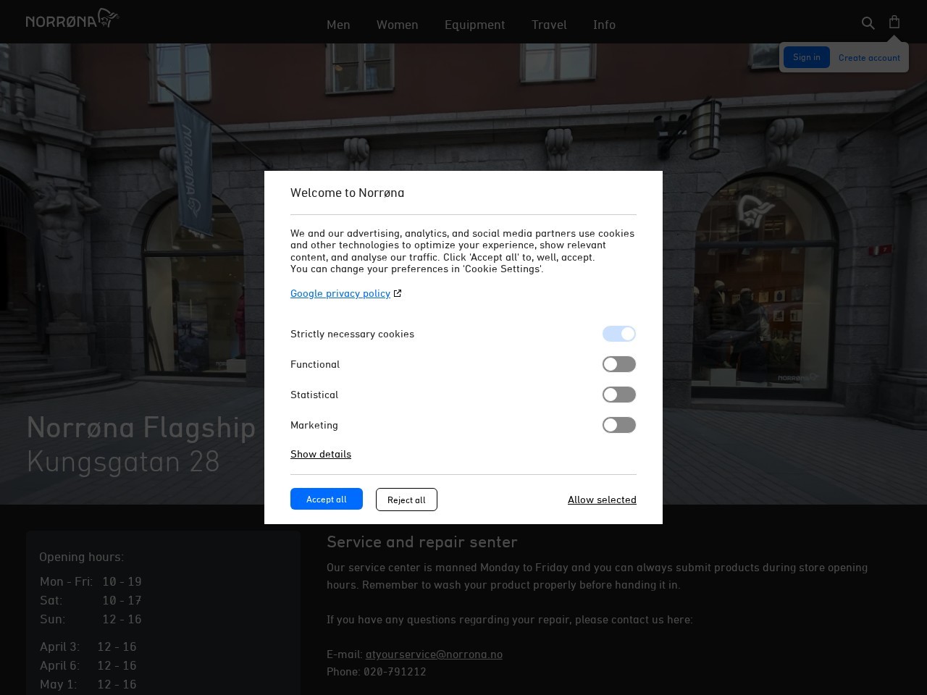Click the Accept all button

(326, 499)
